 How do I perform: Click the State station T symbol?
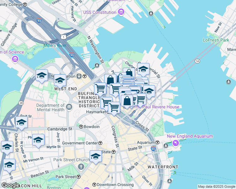click(x=114, y=152)
